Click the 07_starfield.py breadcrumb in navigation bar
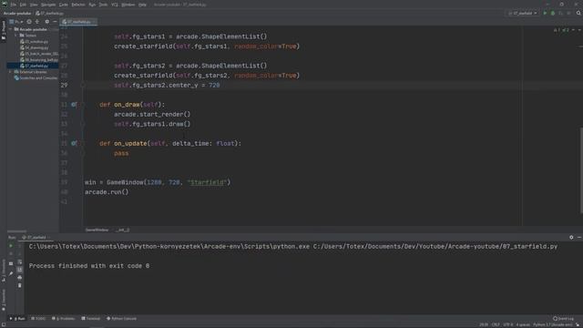Viewport: 583px width, 328px height. tap(50, 13)
